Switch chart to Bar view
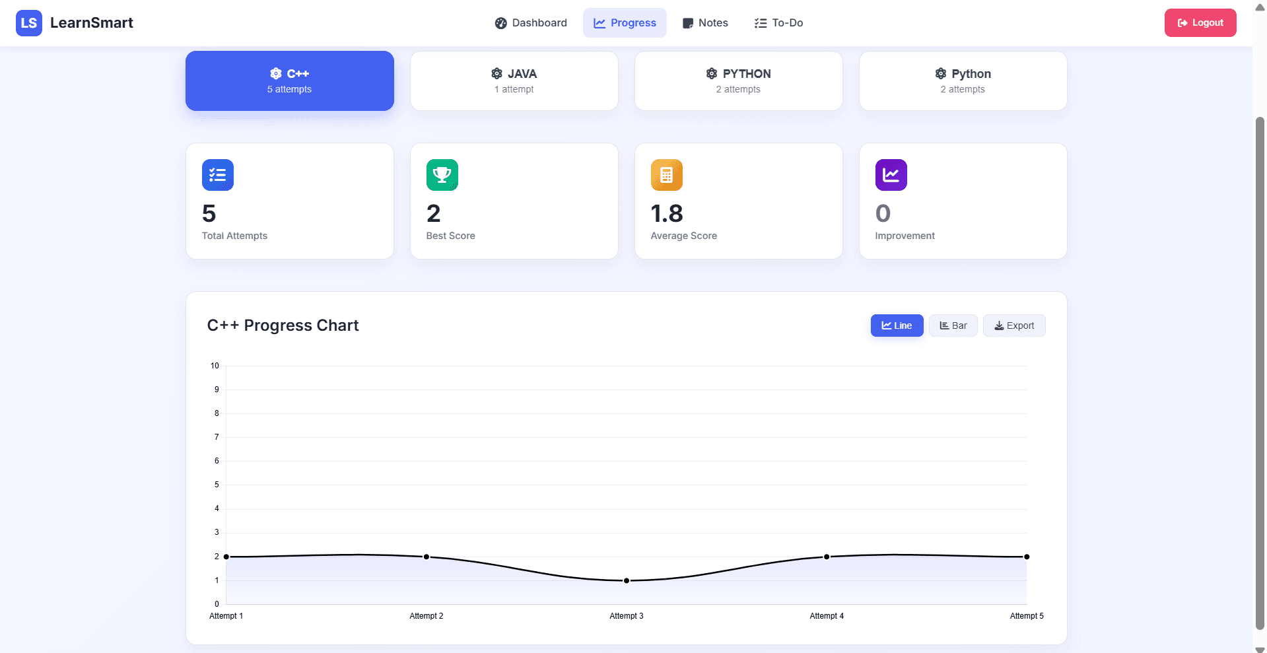 [x=953, y=326]
